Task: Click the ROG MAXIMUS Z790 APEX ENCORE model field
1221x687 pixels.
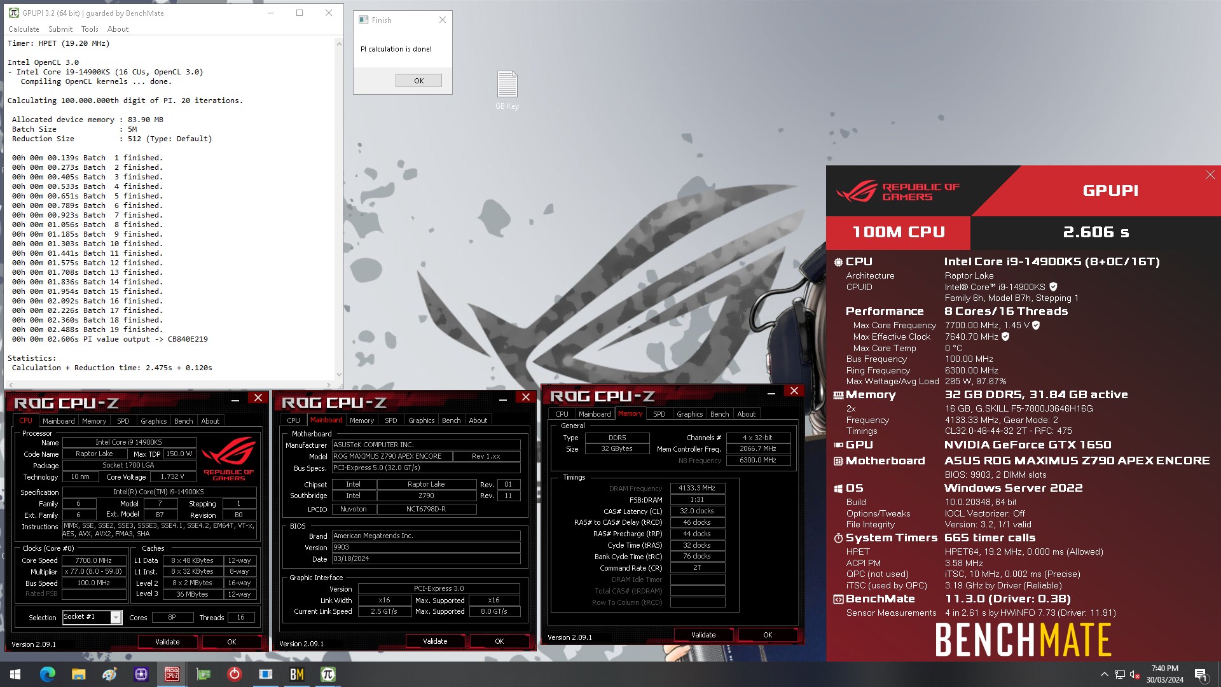Action: tap(392, 456)
